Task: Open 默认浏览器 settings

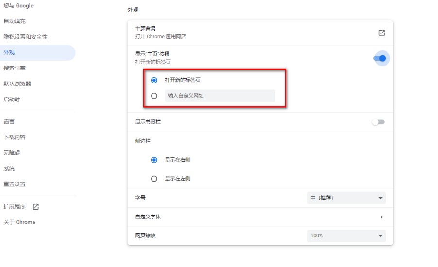Action: click(x=17, y=84)
